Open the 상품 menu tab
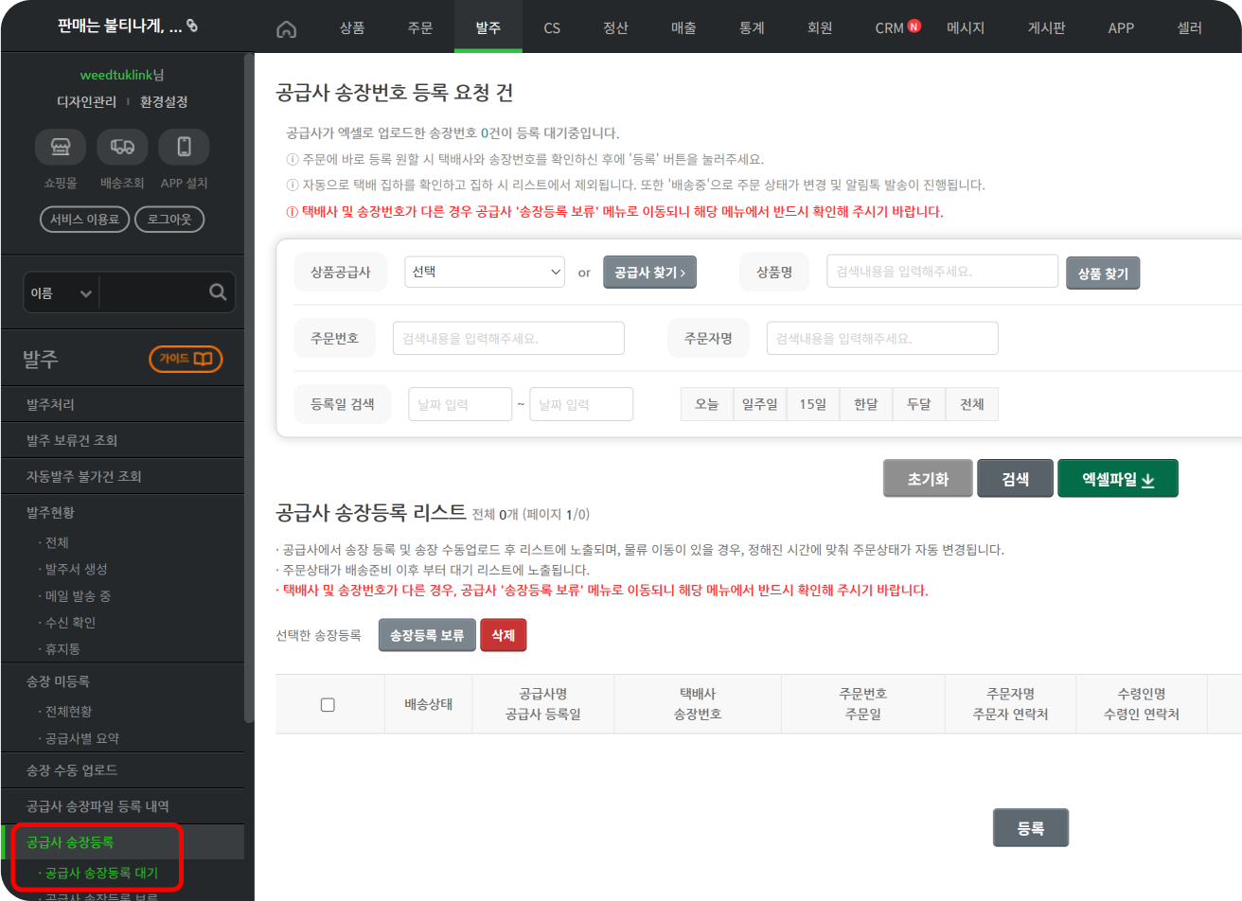The image size is (1242, 901). 352,28
